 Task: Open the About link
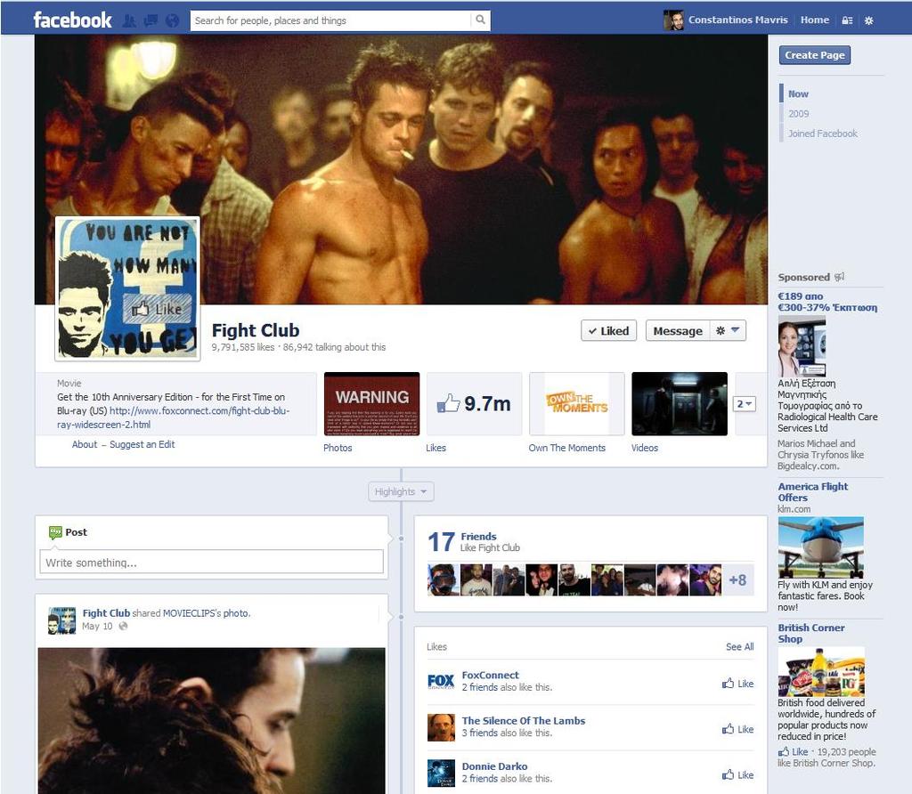tap(85, 444)
